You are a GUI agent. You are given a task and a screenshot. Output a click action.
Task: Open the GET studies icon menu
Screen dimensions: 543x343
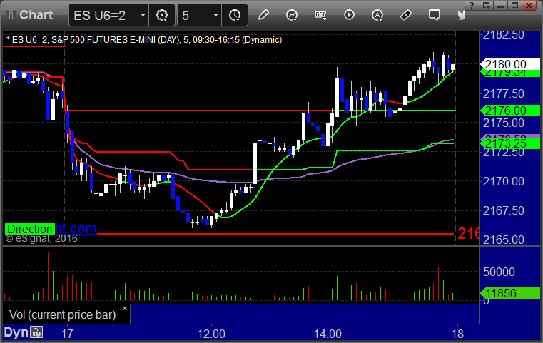pos(320,15)
